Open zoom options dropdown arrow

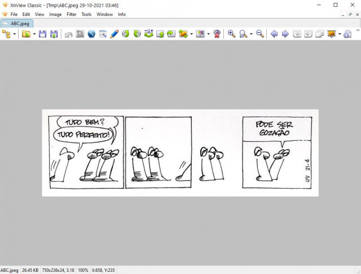click(251, 34)
